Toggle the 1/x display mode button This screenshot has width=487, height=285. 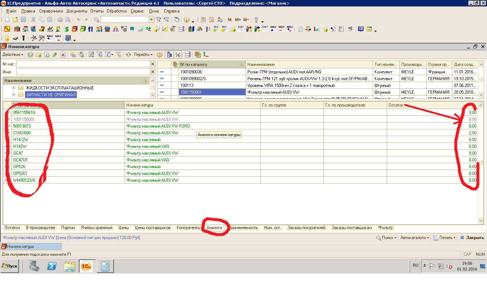tap(177, 55)
